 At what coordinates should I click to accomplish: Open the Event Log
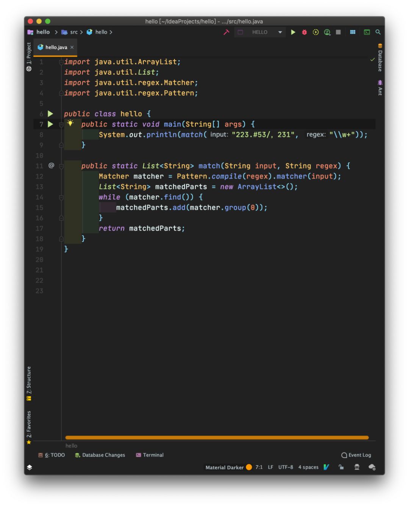click(x=356, y=455)
